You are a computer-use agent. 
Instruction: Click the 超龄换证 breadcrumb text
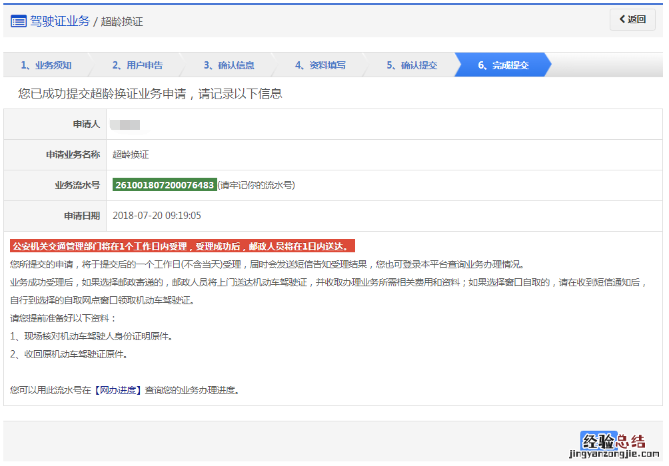(x=122, y=22)
